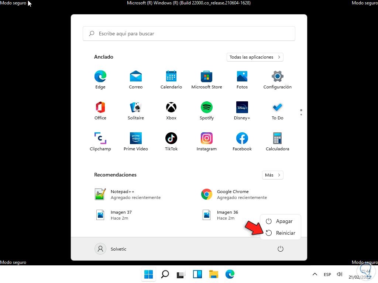378x283 pixels.
Task: Open the Prime Video app
Action: 136,142
